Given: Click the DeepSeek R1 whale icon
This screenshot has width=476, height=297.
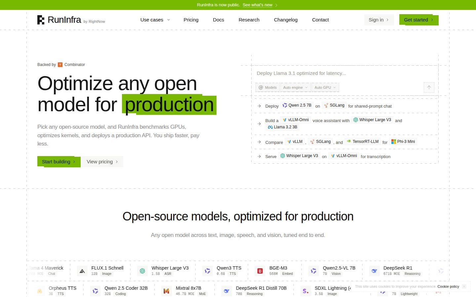Looking at the screenshot, I should (x=374, y=271).
